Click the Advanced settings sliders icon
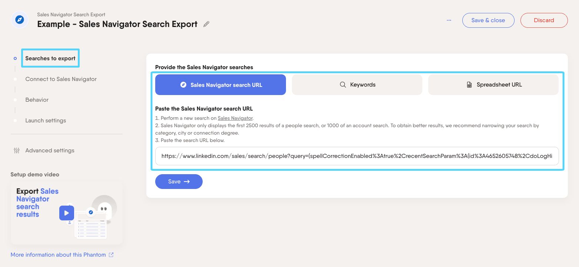The height and width of the screenshot is (267, 579). click(17, 151)
